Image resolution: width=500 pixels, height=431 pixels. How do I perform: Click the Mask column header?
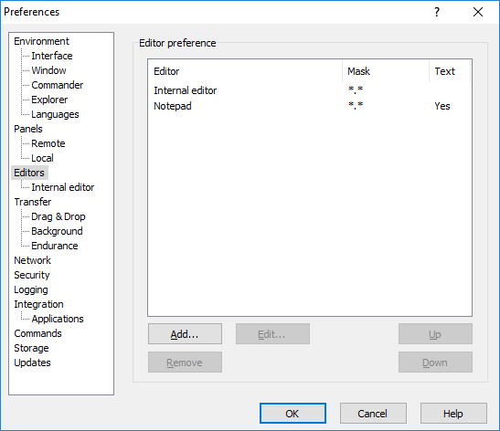point(386,71)
